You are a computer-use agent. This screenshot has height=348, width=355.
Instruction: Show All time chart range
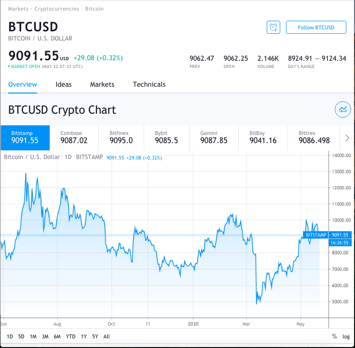tap(107, 336)
